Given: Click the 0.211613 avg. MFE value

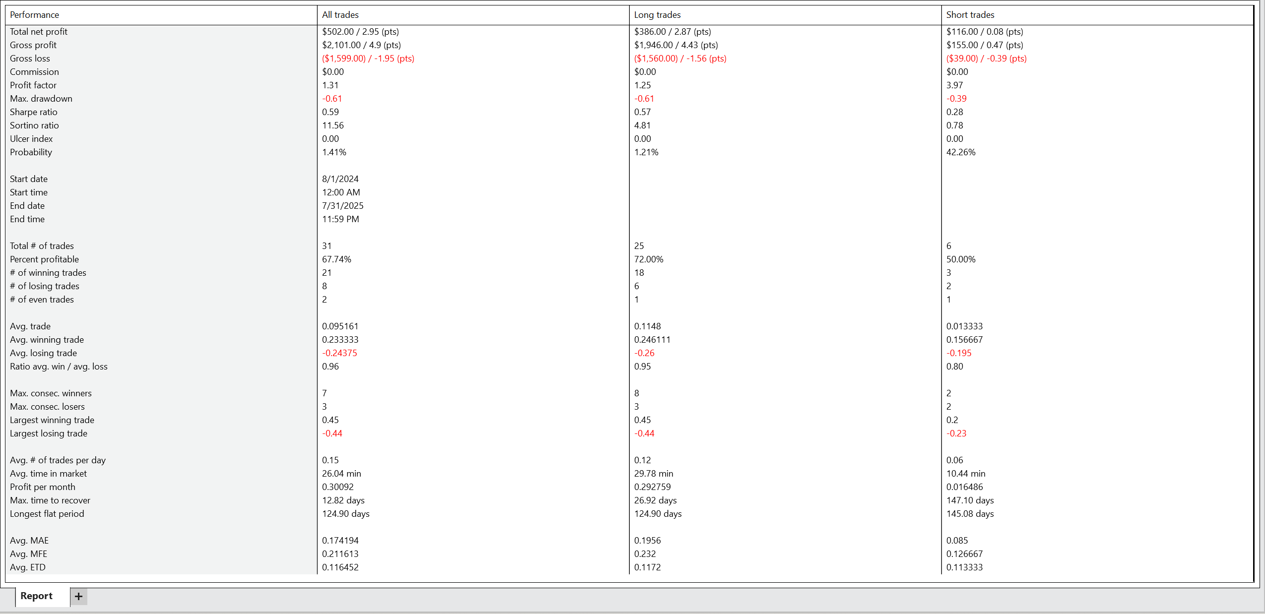Looking at the screenshot, I should [340, 554].
